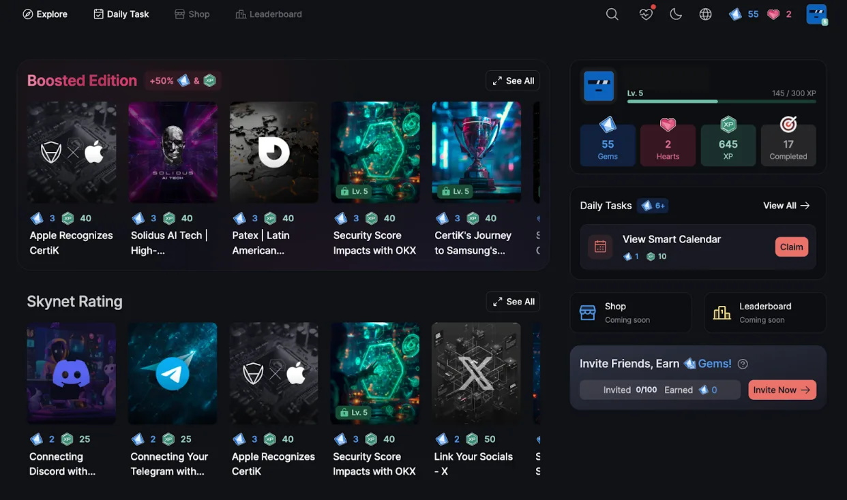Click the hearts count 2 in header
The height and width of the screenshot is (500, 847).
pos(779,14)
